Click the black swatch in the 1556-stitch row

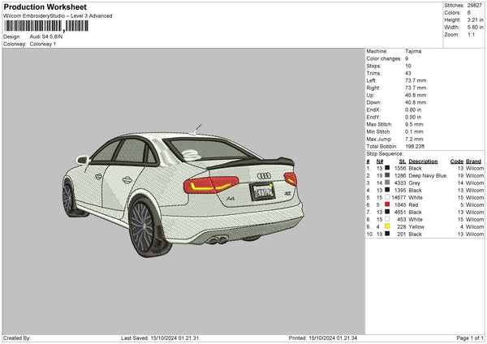point(387,168)
